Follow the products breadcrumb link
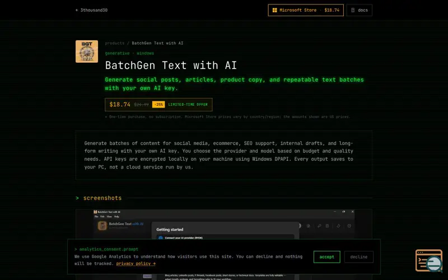The image size is (448, 280). 115,43
